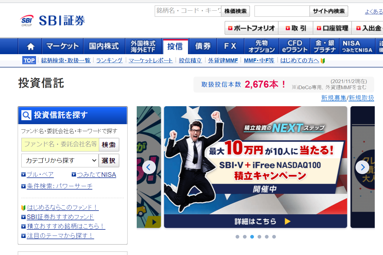Open the 入出金 button

click(368, 28)
